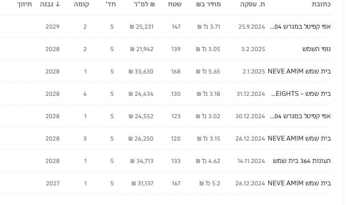Select the 34,713 ₪ per-meter value
346x205 pixels.
coord(142,161)
